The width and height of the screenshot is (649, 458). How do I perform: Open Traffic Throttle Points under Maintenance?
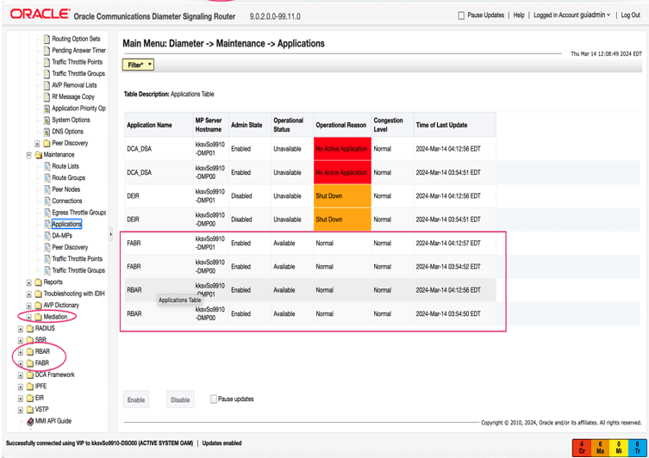pyautogui.click(x=77, y=259)
